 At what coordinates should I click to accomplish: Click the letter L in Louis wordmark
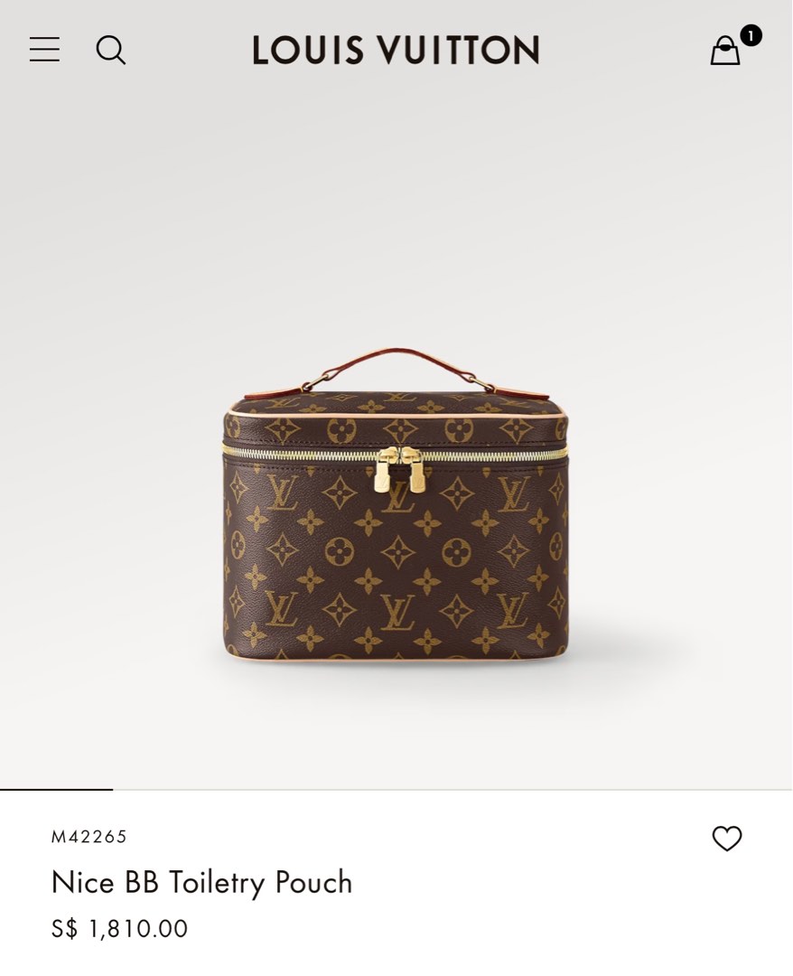[x=260, y=51]
